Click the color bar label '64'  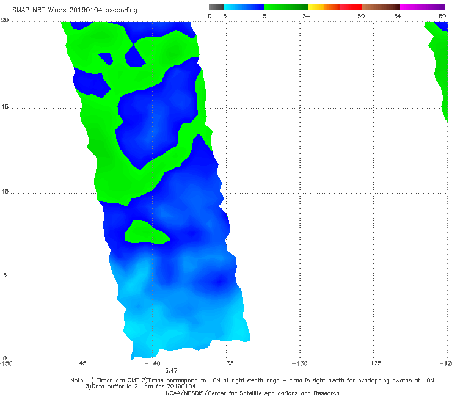pos(398,16)
